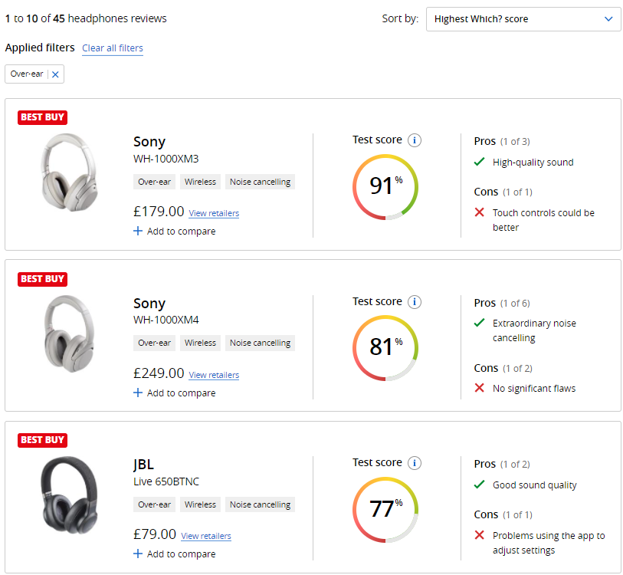This screenshot has height=575, width=623.
Task: Click the Best Buy badge on JBL card
Action: 42,440
